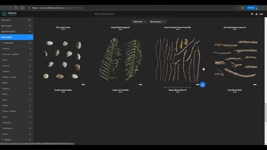Open the Paper material category
Screen dimensions: 267x150
click(x=17, y=100)
